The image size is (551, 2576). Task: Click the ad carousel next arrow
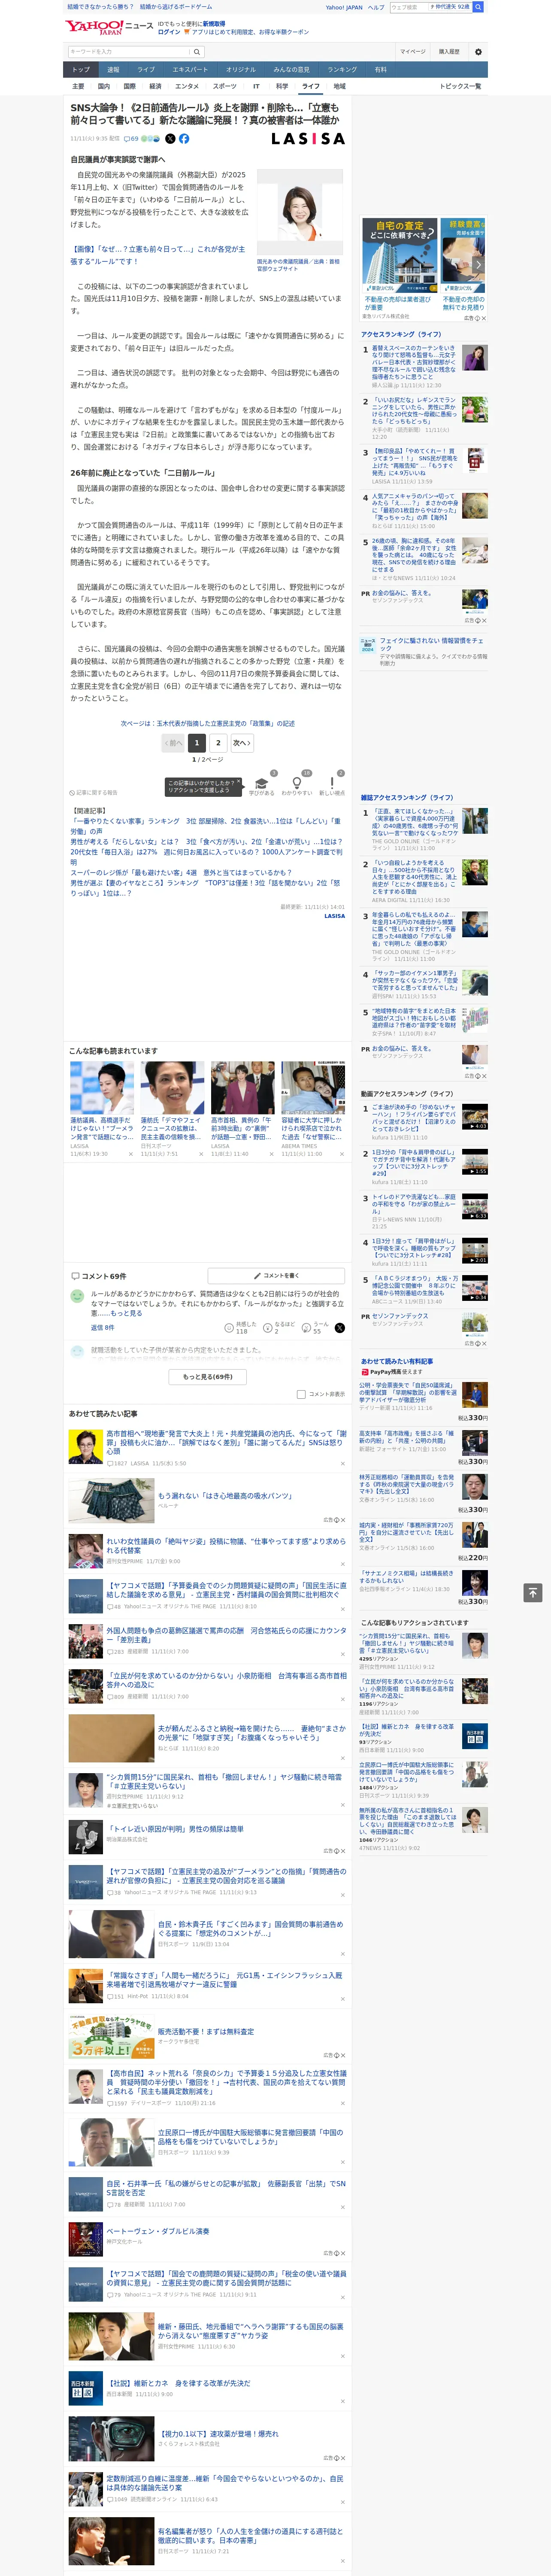(x=478, y=265)
